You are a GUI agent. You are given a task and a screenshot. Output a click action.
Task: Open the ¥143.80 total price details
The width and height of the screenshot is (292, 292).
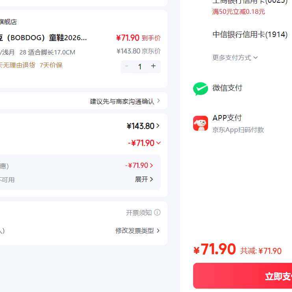click(x=143, y=126)
